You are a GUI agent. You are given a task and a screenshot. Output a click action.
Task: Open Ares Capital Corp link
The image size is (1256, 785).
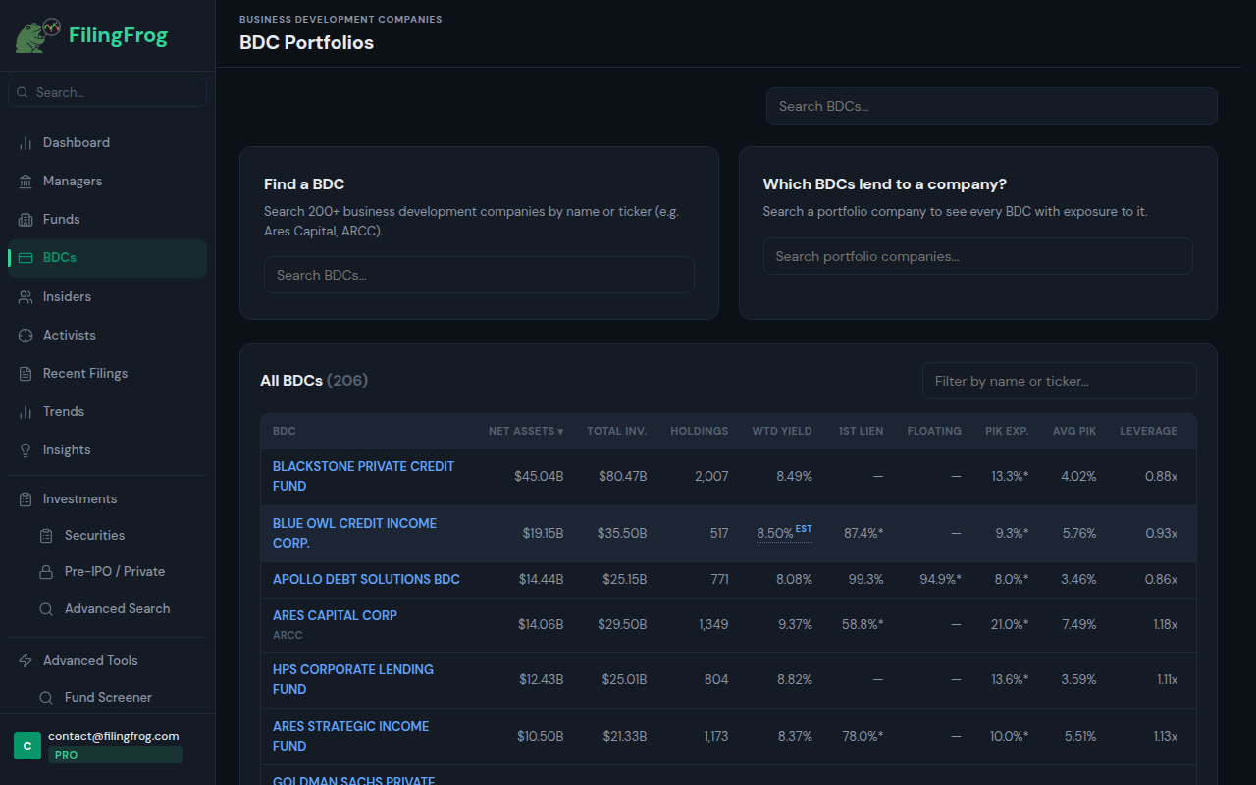335,616
